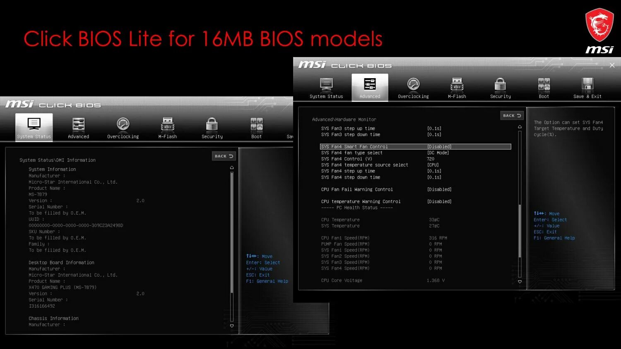Select X470 GAMING PLUS (MS-7B79) entry
This screenshot has width=621, height=349.
(x=63, y=287)
